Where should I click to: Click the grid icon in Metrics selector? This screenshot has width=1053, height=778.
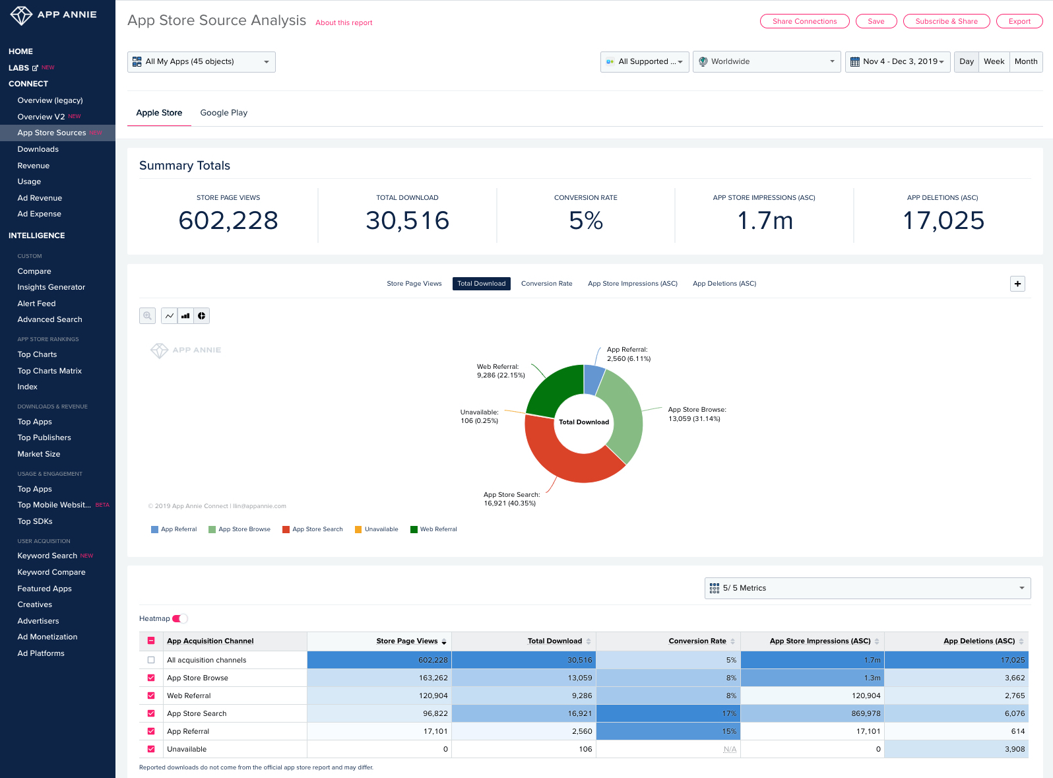(715, 588)
